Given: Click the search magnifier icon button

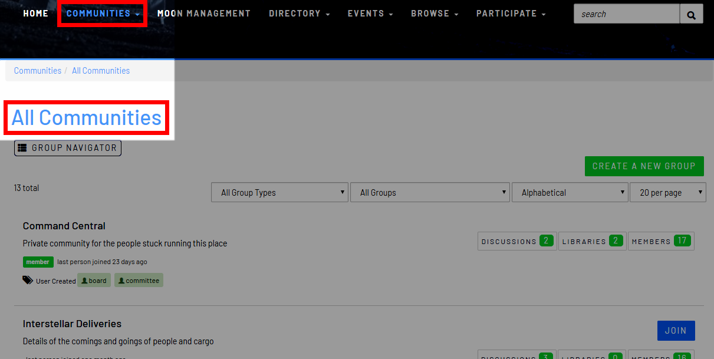Looking at the screenshot, I should tap(691, 14).
